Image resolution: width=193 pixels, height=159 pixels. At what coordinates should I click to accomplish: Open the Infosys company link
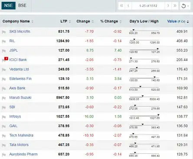pos(15,116)
